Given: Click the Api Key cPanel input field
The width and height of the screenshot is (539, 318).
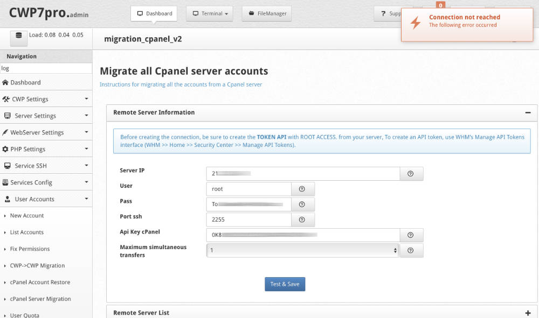Looking at the screenshot, I should (303, 235).
